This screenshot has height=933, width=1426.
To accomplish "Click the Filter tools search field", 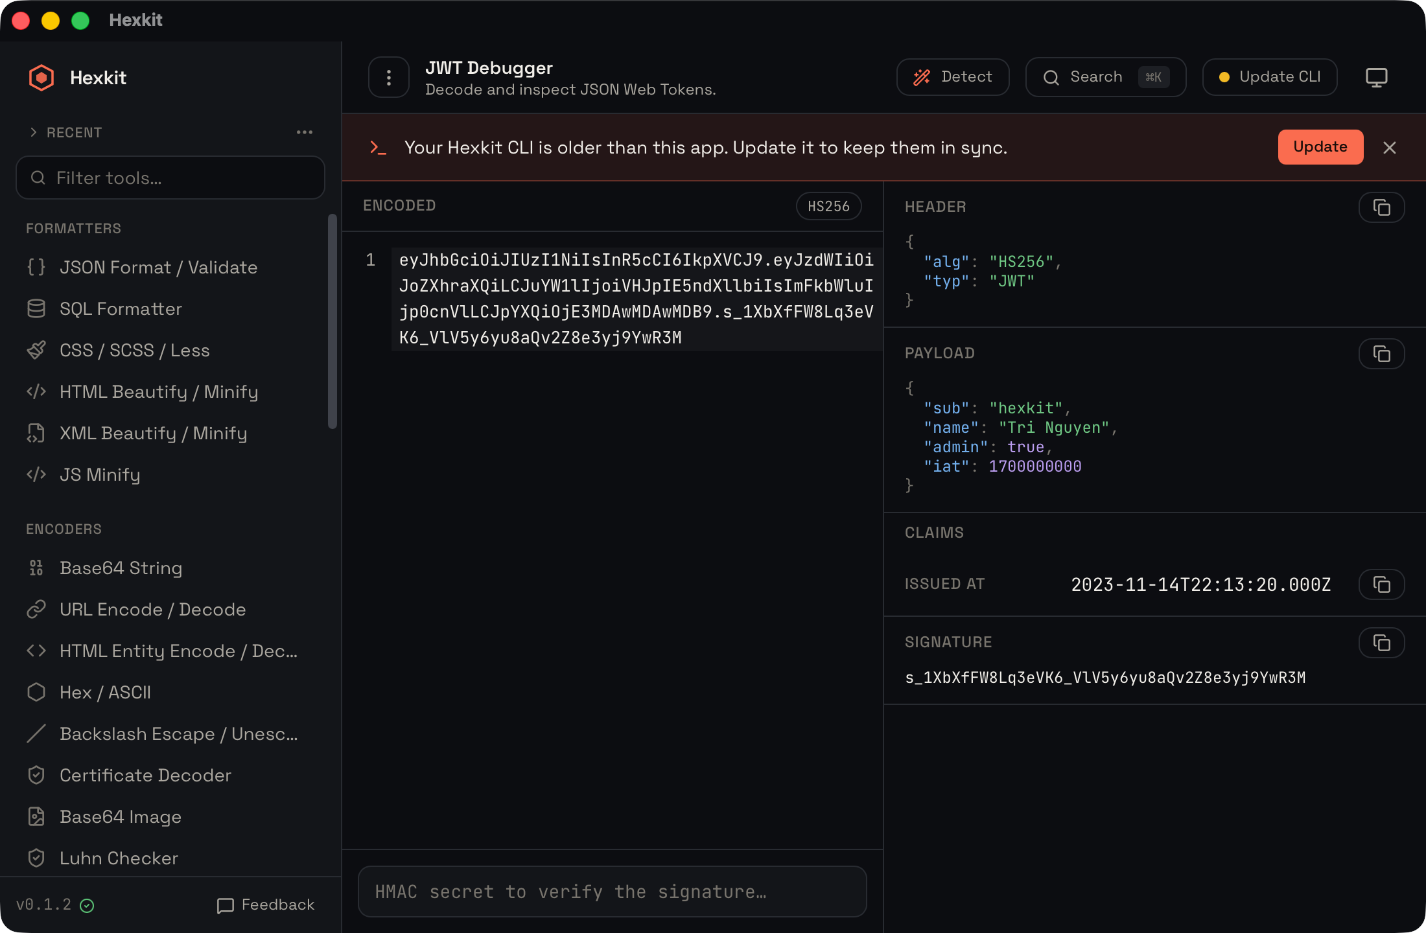I will coord(170,178).
